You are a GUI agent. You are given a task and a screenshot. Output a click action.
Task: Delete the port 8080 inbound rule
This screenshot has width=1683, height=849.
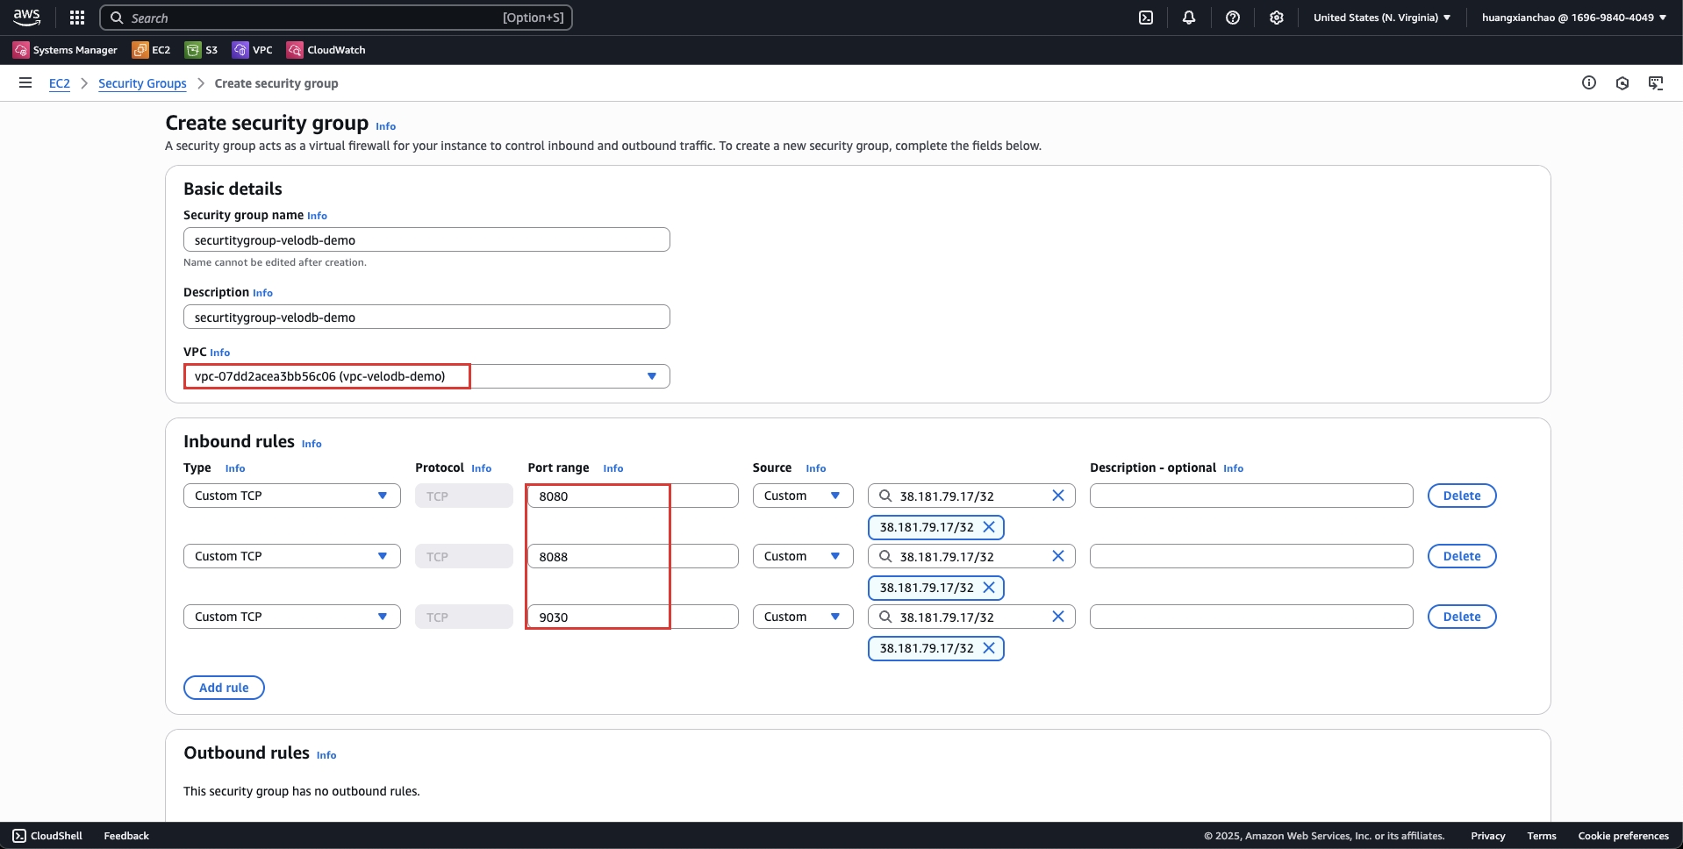[x=1462, y=496]
